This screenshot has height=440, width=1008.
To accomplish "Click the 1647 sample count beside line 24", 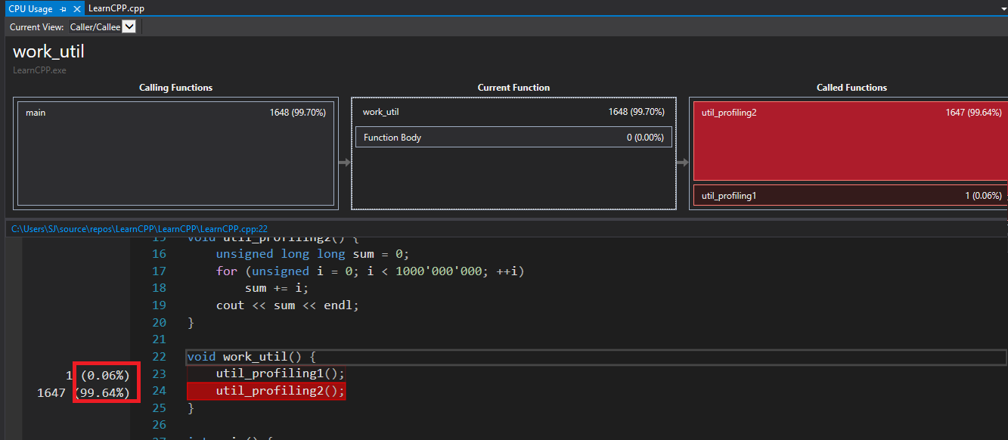I will (x=51, y=392).
